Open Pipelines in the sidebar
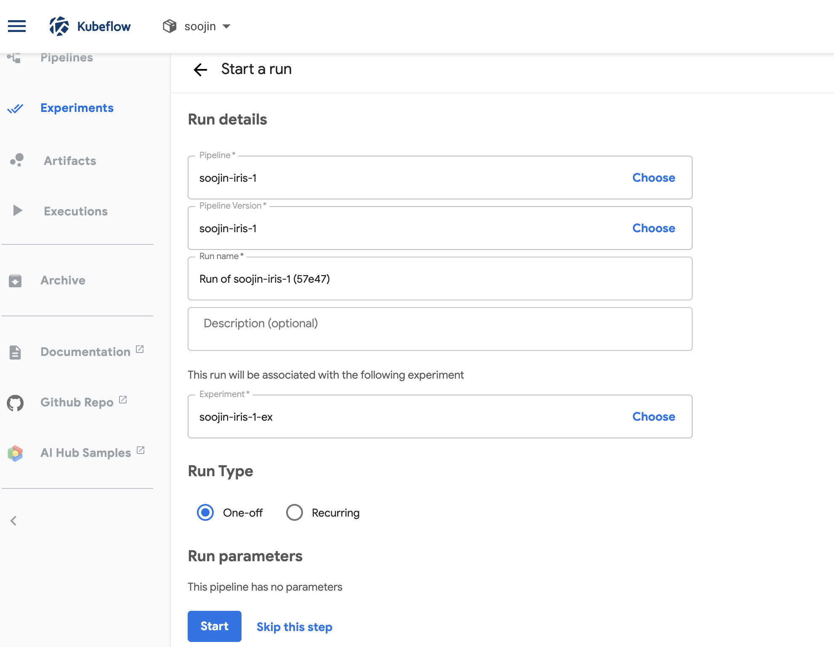The width and height of the screenshot is (834, 647). click(66, 58)
